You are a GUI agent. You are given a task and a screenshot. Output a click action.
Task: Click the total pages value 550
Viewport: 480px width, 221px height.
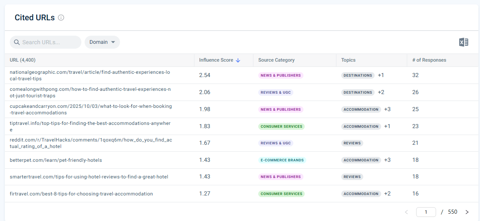click(x=452, y=212)
